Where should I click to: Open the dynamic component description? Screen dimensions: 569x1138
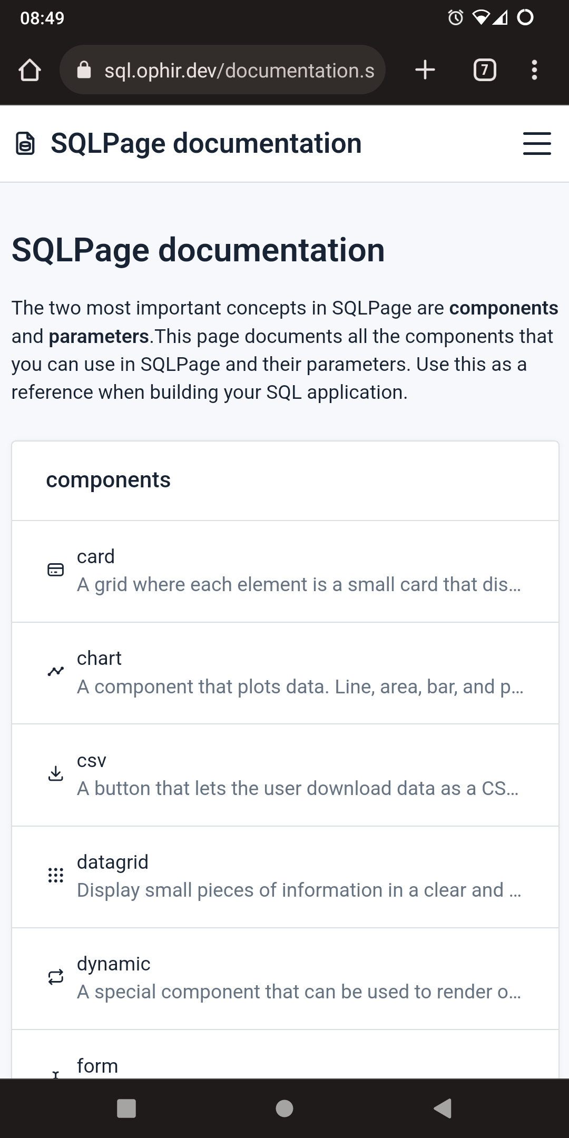coord(284,978)
